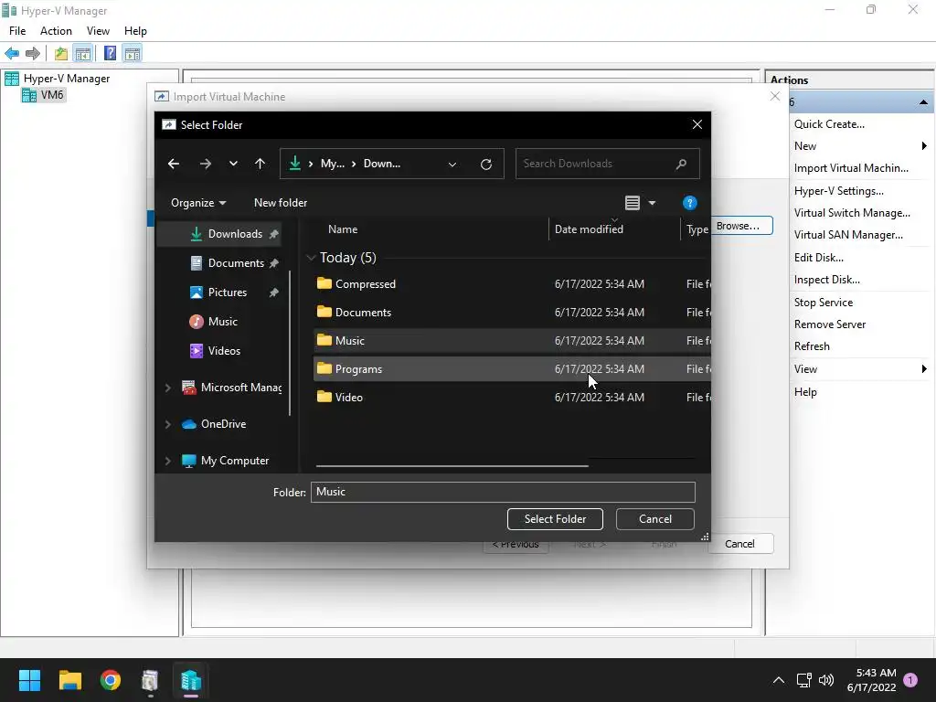Refresh the Downloads folder listing

(x=486, y=165)
